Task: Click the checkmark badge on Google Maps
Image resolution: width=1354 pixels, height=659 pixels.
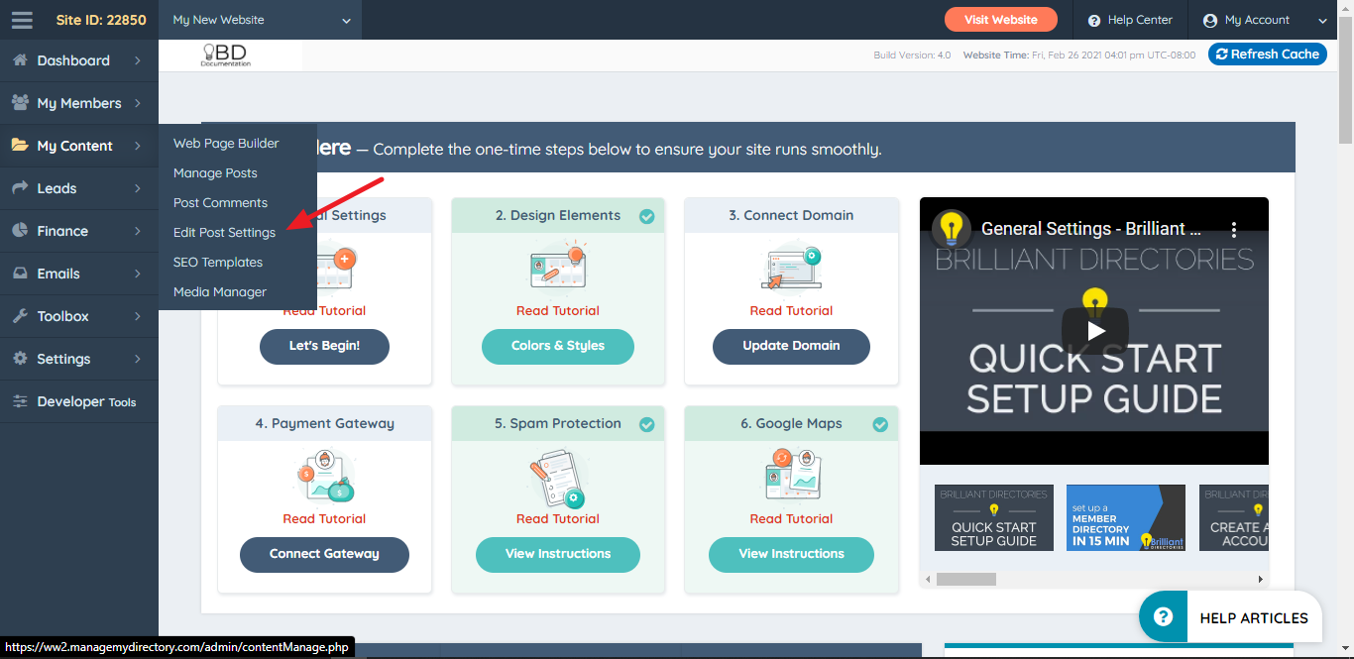Action: [x=880, y=423]
